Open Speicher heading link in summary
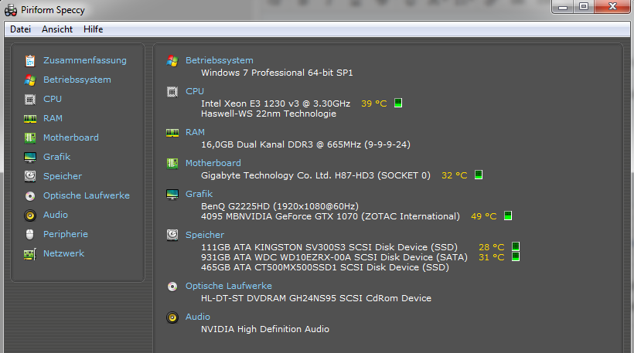The height and width of the screenshot is (353, 634). click(x=205, y=235)
